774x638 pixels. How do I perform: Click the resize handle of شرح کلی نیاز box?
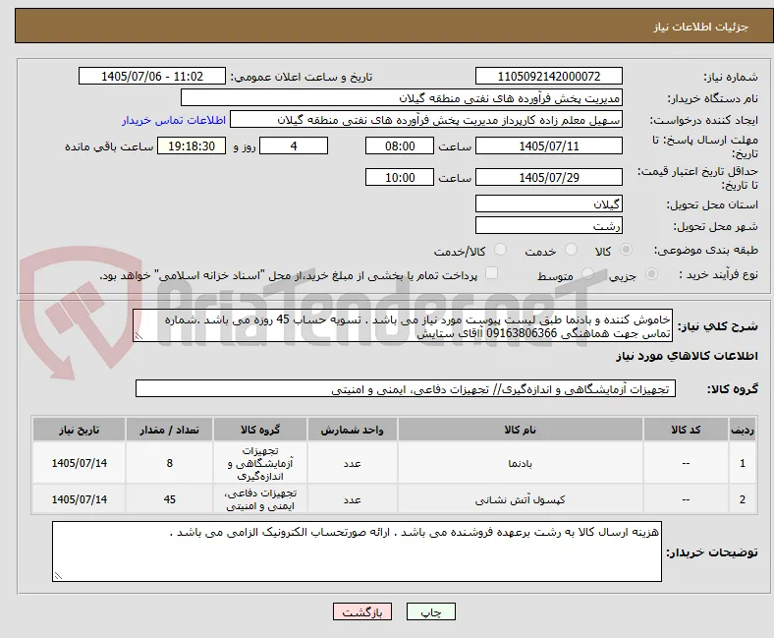[138, 336]
